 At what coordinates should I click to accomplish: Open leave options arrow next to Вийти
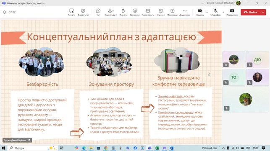point(263,12)
